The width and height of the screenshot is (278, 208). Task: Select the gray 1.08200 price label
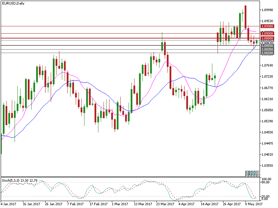pyautogui.click(x=267, y=53)
